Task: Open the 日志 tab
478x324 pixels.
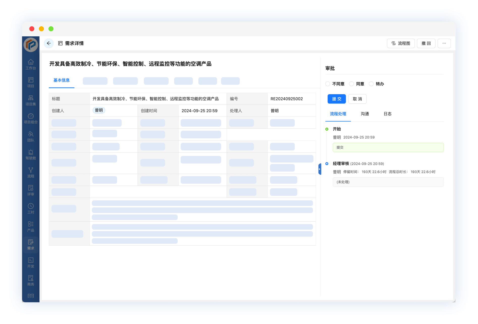Action: pyautogui.click(x=387, y=114)
